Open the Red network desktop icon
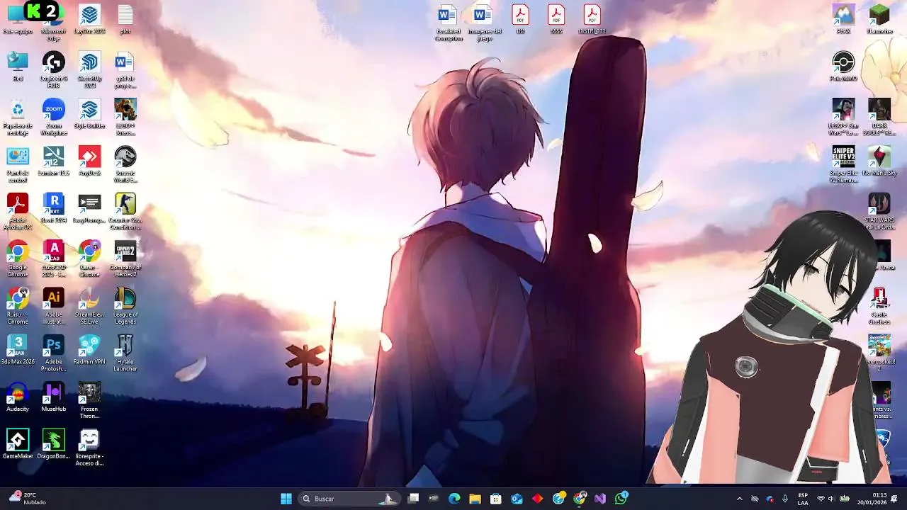This screenshot has width=907, height=510. point(18,67)
